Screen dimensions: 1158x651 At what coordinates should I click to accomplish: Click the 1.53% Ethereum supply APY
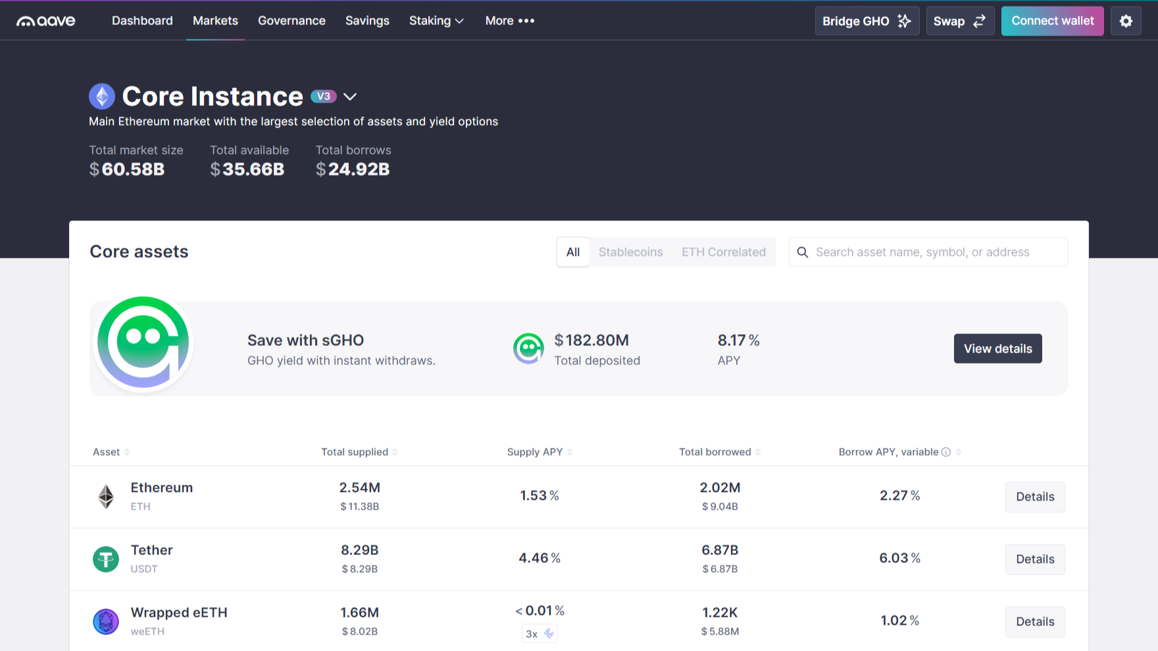coord(540,496)
